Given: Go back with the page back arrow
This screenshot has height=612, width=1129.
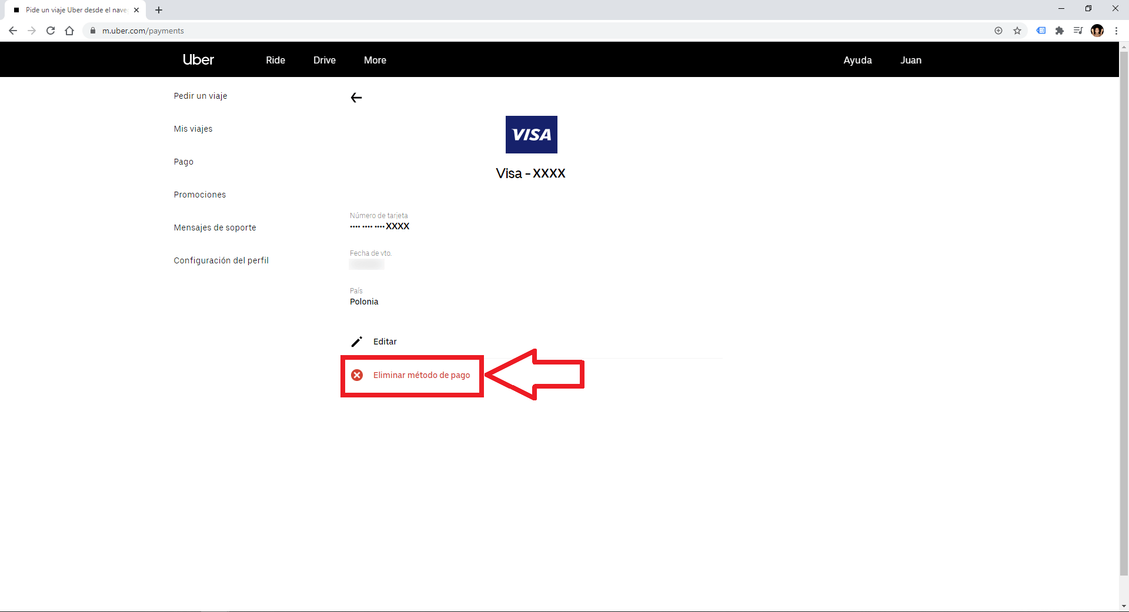Looking at the screenshot, I should 356,98.
